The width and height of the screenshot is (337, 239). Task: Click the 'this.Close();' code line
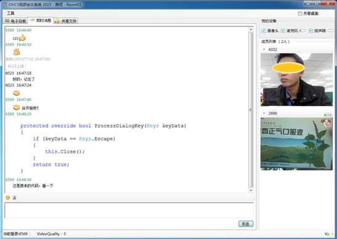65,152
